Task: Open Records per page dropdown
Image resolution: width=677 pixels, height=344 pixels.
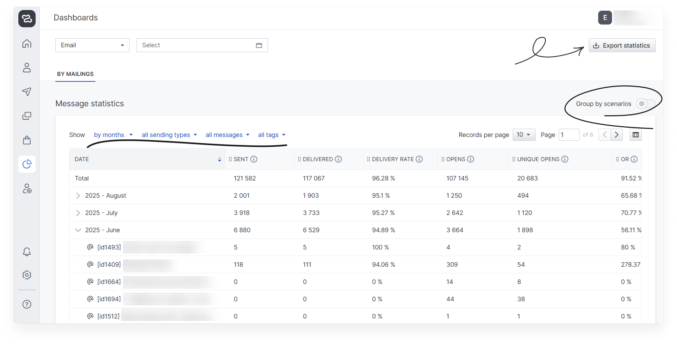Action: pyautogui.click(x=523, y=135)
